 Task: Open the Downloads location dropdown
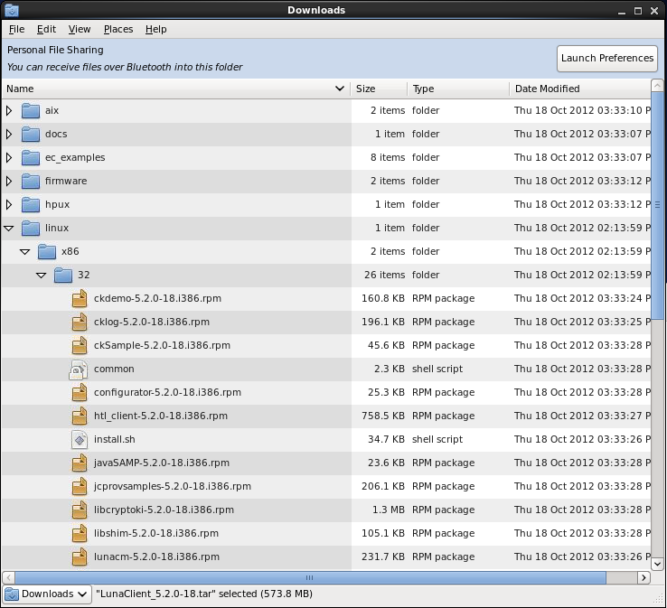click(x=46, y=594)
